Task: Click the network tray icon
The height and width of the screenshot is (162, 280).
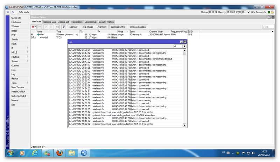Action: 248,153
